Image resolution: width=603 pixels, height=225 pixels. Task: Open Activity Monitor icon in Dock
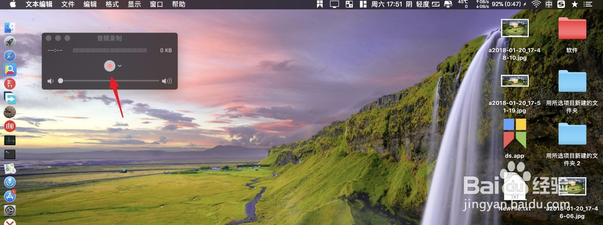click(x=10, y=140)
